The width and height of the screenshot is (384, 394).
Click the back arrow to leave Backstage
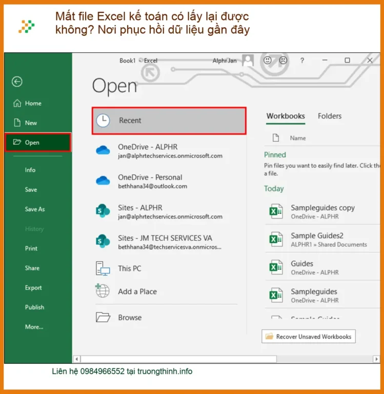17,82
